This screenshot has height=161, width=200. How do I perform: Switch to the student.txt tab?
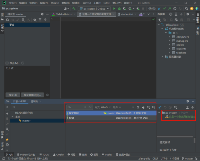[x=127, y=14]
